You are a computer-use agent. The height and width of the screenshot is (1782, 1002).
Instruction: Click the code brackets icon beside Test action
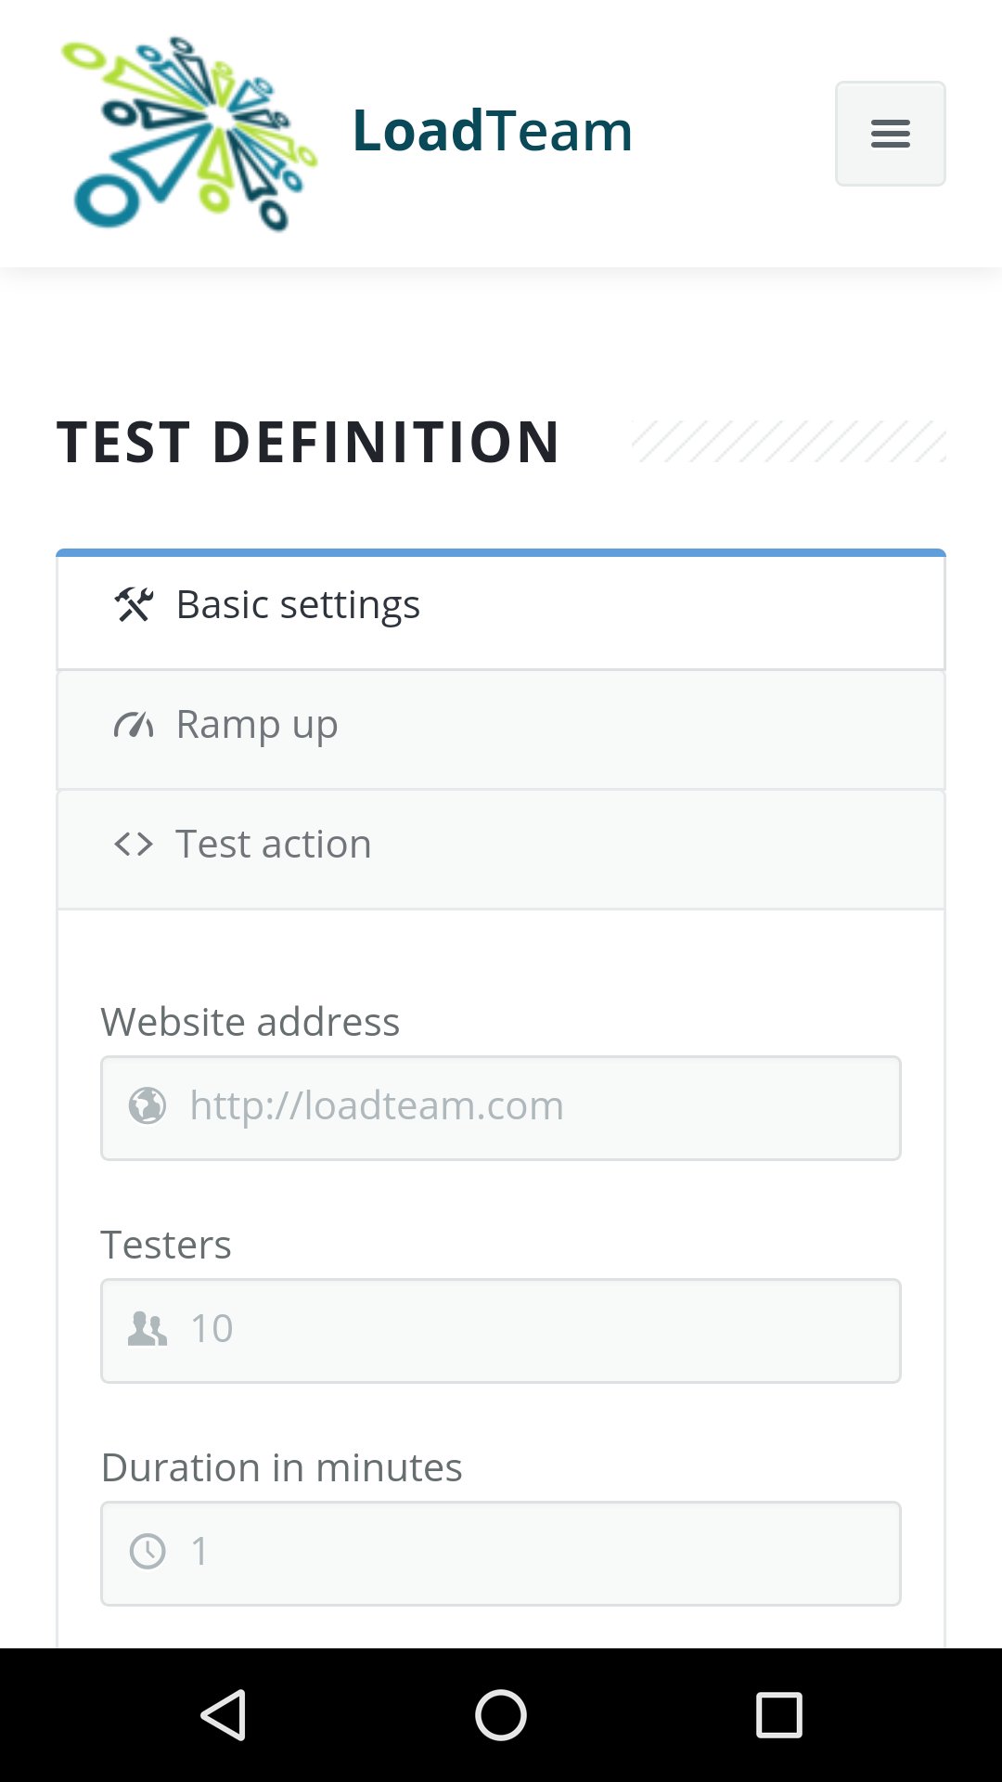click(x=134, y=845)
